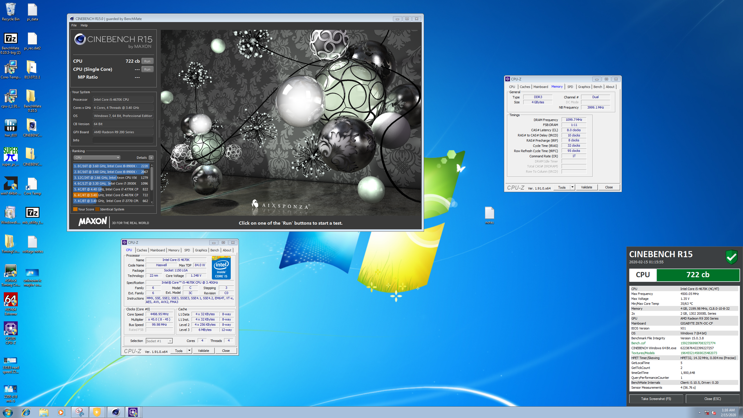Open About tab in memory CPU-Z window
Screen dimensions: 743x418
(610, 87)
